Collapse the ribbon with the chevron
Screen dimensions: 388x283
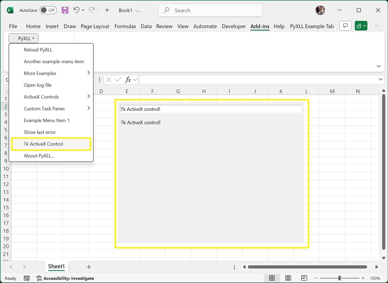[x=379, y=66]
